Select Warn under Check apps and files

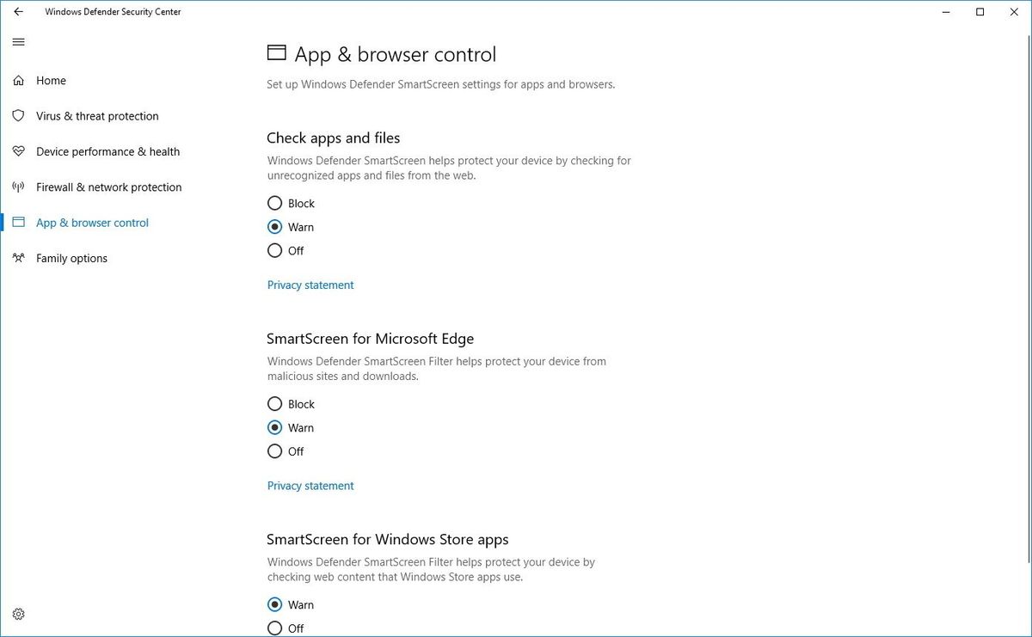275,226
